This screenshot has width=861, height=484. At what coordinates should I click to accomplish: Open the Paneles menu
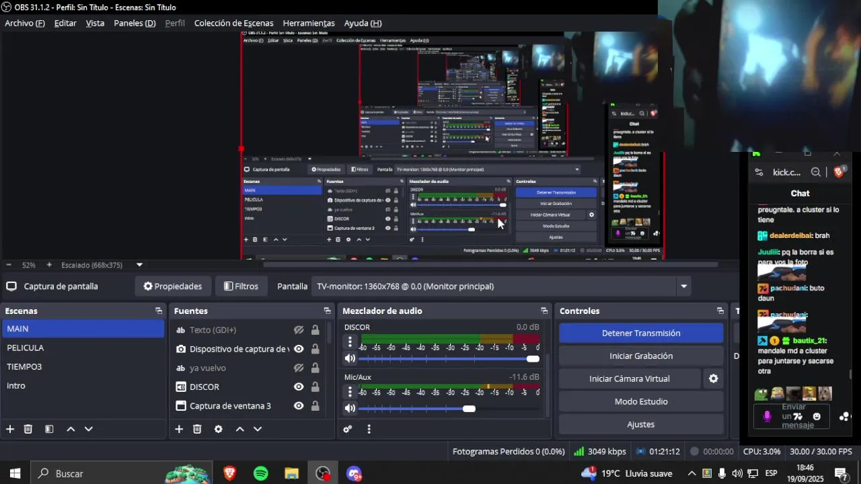pyautogui.click(x=135, y=23)
